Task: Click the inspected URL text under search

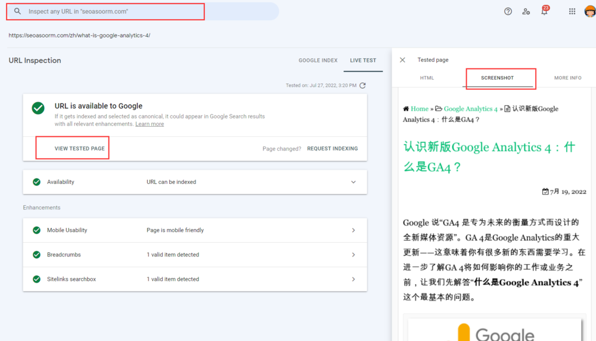Action: (x=79, y=35)
